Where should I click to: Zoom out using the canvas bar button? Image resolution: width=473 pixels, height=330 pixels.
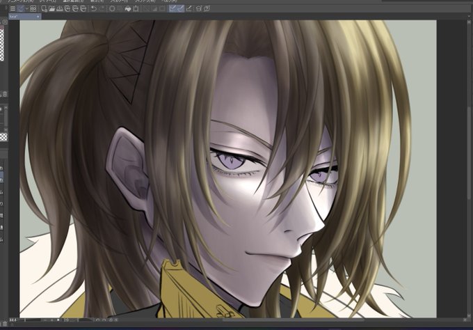click(x=45, y=320)
